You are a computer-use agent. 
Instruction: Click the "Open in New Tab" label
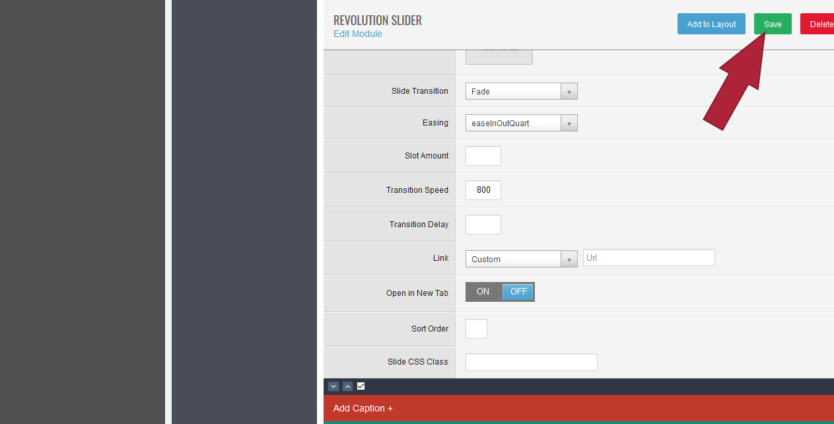click(x=417, y=293)
